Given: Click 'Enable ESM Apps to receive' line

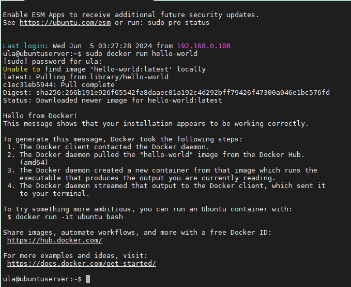Looking at the screenshot, I should pyautogui.click(x=131, y=15).
